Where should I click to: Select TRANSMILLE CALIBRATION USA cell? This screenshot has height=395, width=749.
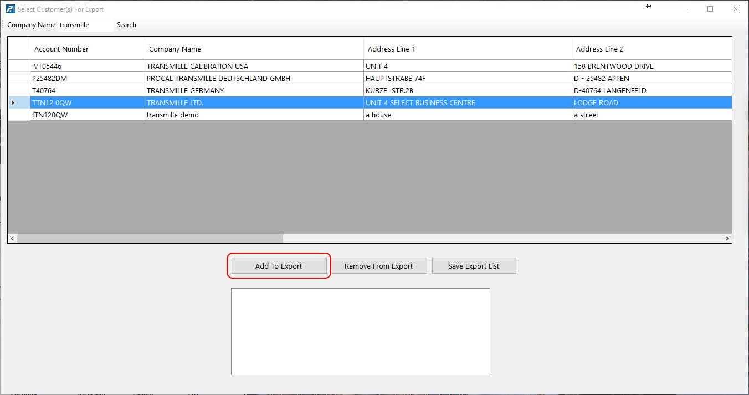coord(254,66)
